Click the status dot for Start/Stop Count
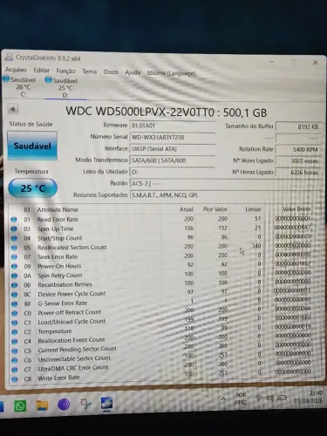 pyautogui.click(x=14, y=238)
